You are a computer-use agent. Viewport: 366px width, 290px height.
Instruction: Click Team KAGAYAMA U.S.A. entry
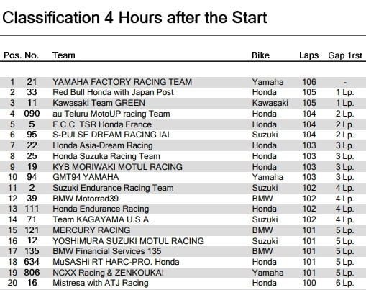(101, 219)
